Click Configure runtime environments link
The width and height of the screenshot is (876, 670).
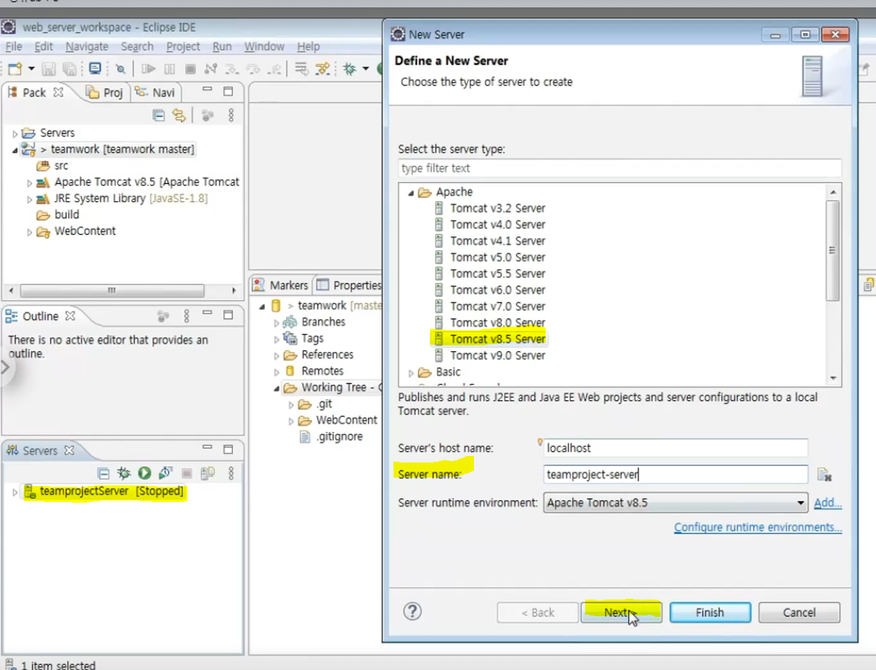click(758, 527)
